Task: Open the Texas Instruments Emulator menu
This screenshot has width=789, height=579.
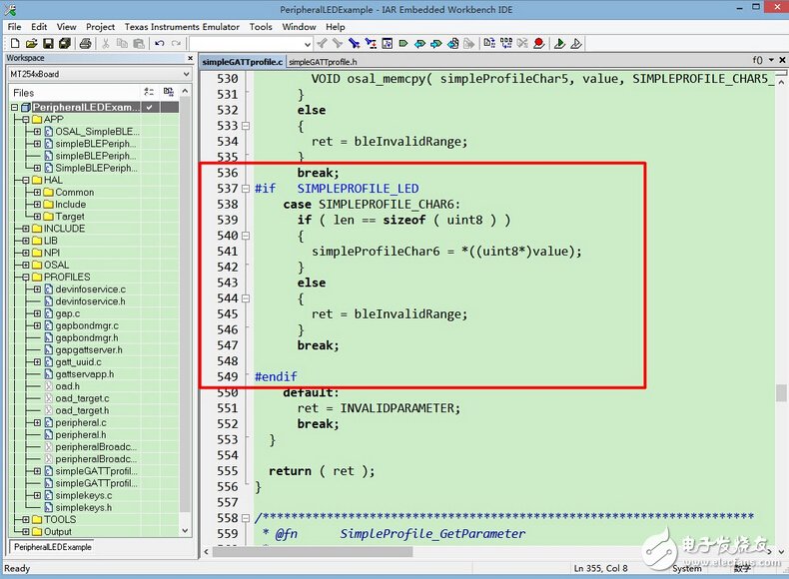Action: (x=181, y=27)
